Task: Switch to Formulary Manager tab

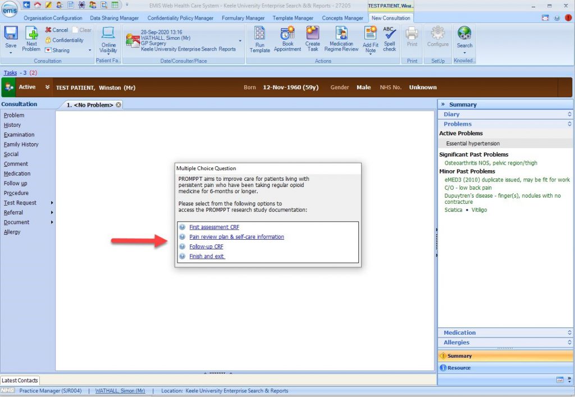Action: [x=243, y=18]
